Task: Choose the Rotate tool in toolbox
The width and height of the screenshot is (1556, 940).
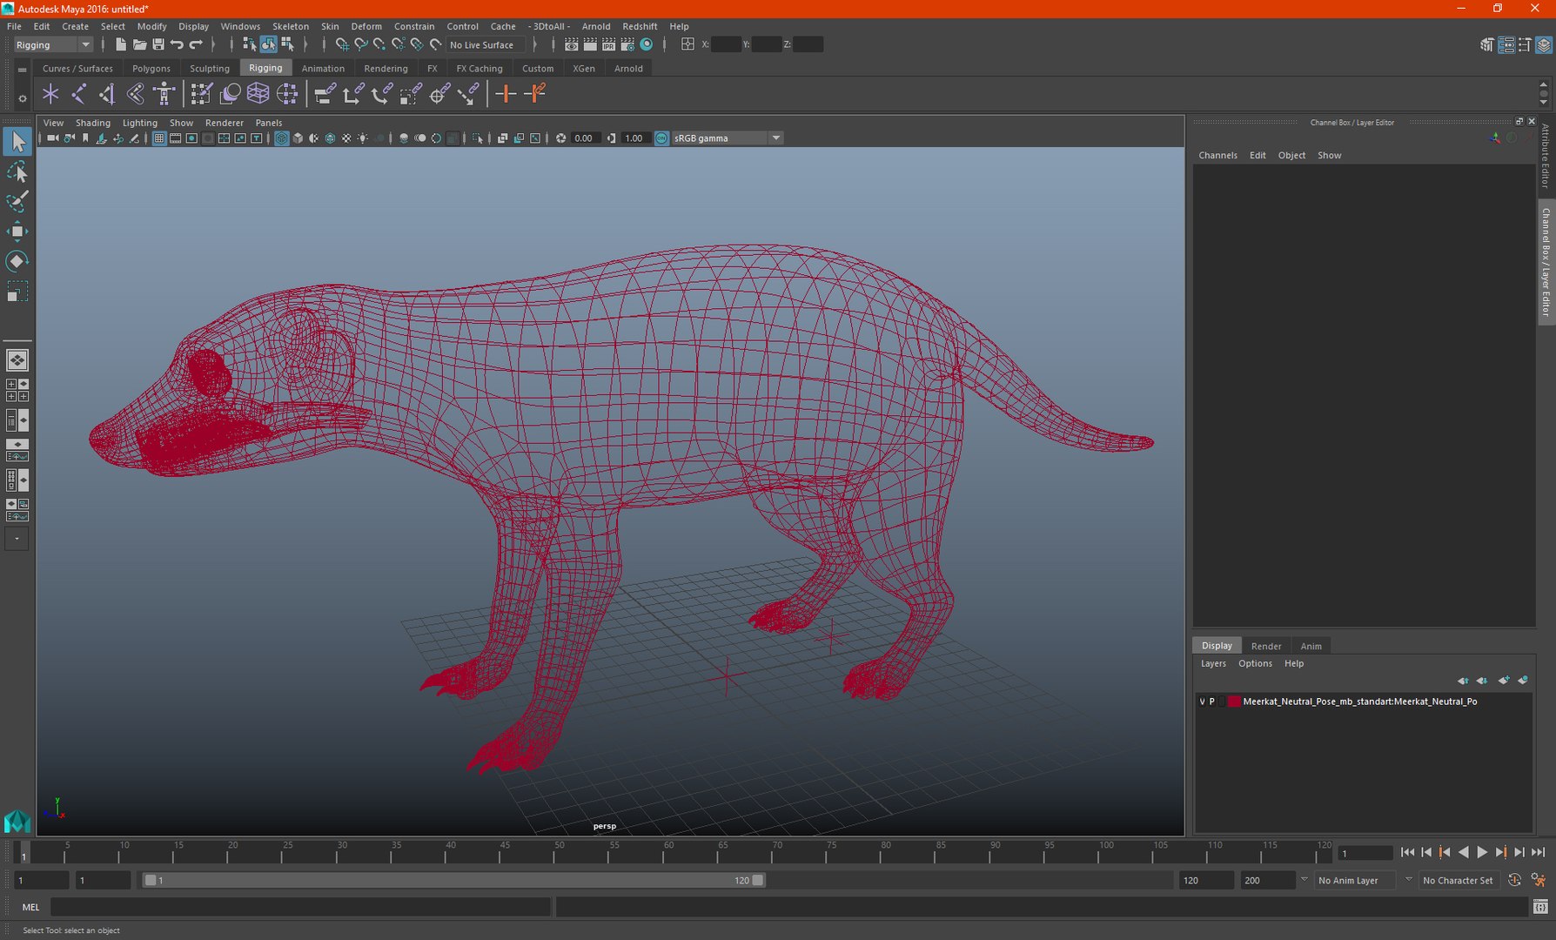Action: 17,261
